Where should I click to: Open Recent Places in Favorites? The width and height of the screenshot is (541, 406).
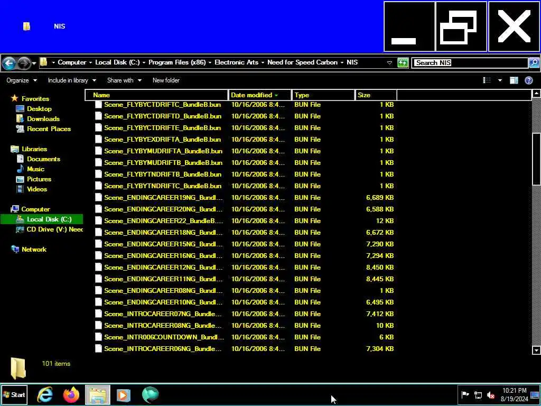[49, 129]
